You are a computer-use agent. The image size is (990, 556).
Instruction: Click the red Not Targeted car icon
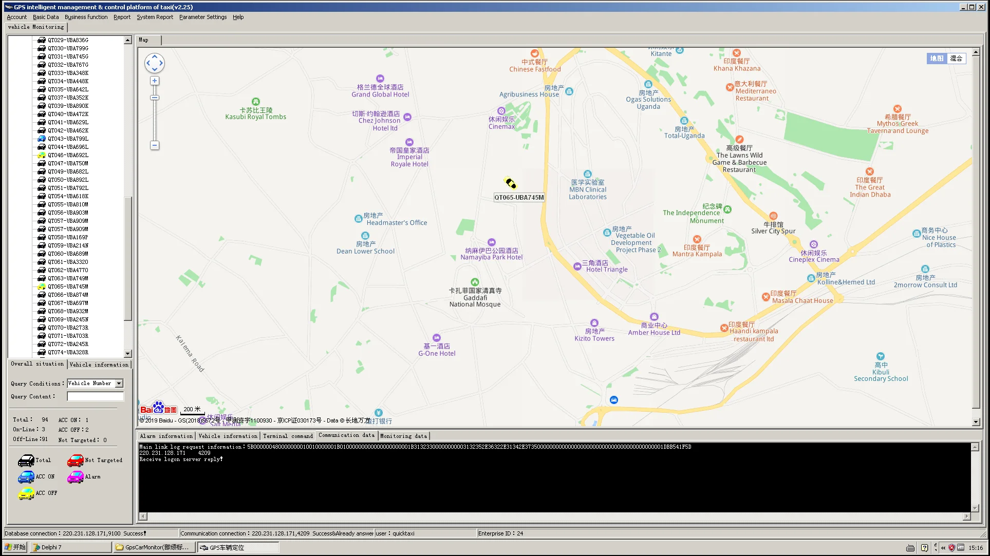pos(75,461)
